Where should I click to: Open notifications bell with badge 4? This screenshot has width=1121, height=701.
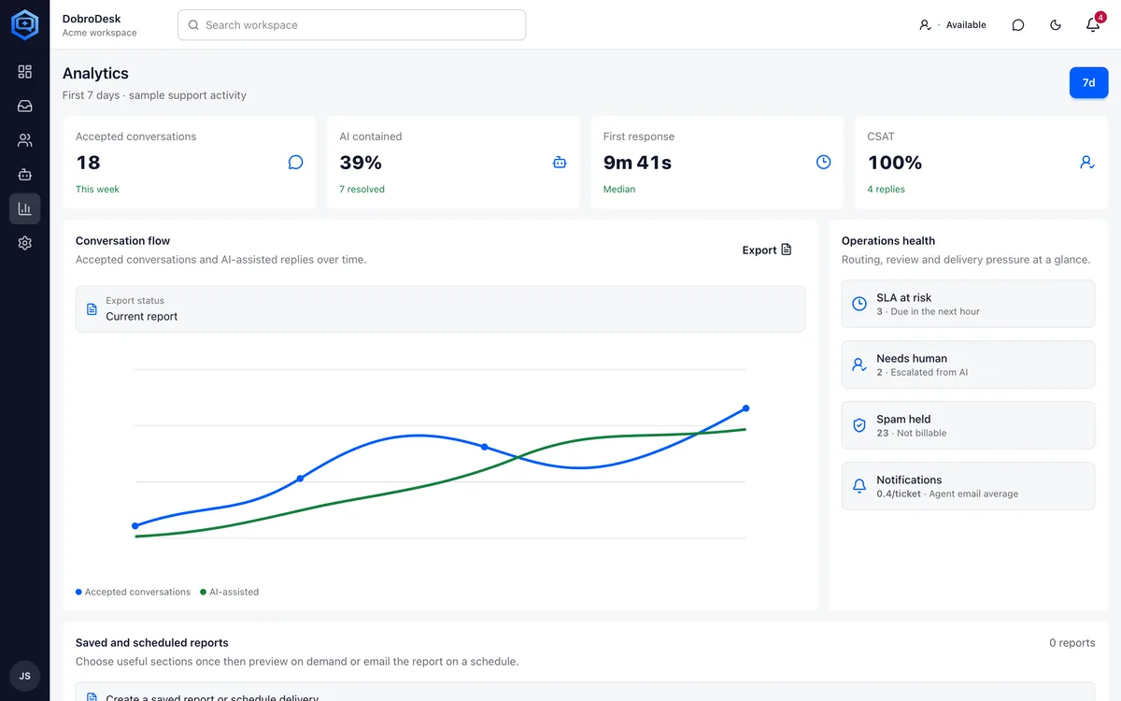click(x=1093, y=25)
